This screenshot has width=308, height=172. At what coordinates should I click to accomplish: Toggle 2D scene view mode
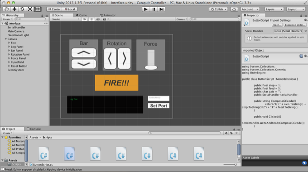[84, 19]
